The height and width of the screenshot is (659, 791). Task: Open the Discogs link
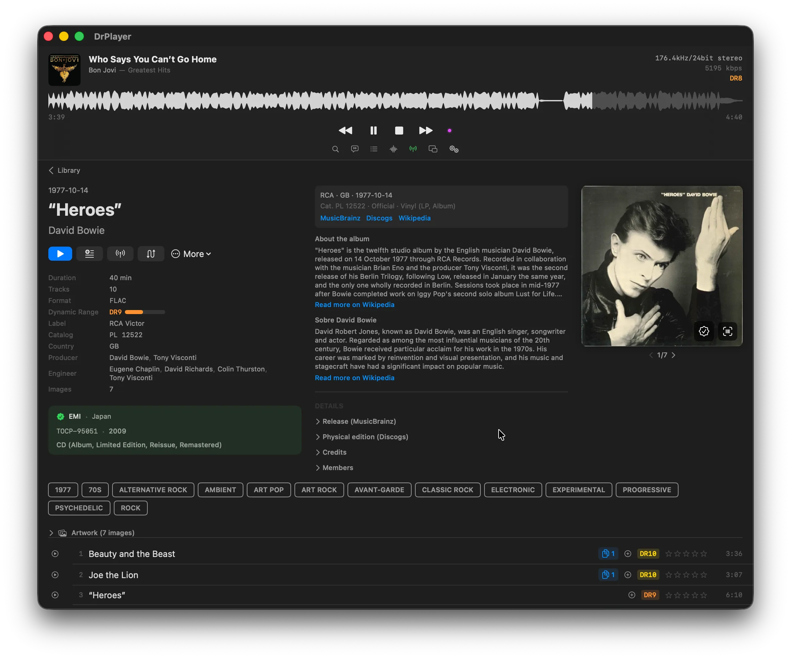click(x=379, y=218)
